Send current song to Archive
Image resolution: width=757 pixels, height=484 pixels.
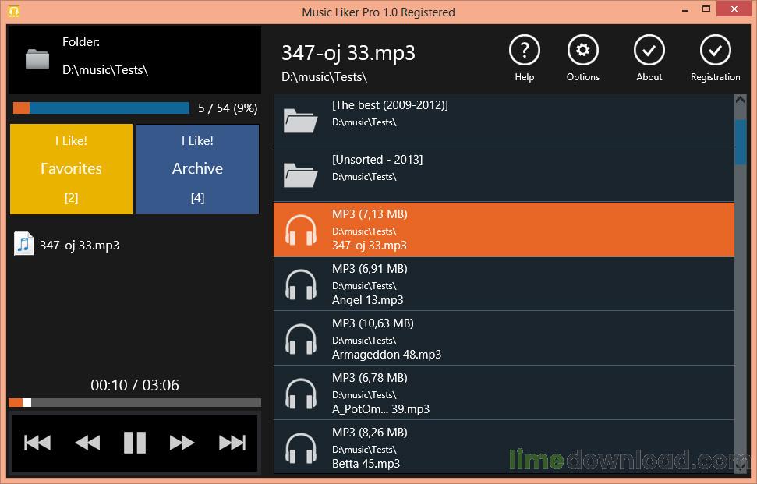click(x=197, y=168)
